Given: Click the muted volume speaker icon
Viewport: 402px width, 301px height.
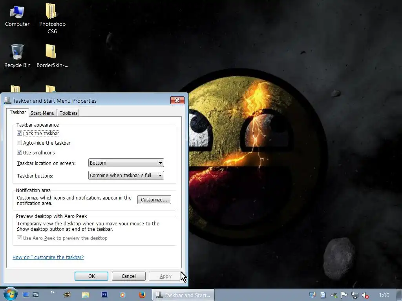Looking at the screenshot, I should point(365,296).
